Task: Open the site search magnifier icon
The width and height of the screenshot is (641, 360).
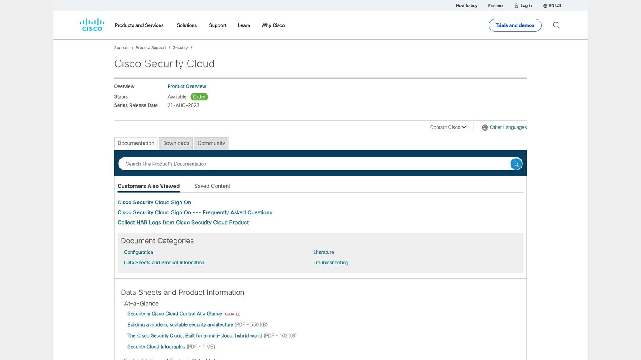Action: pos(556,25)
